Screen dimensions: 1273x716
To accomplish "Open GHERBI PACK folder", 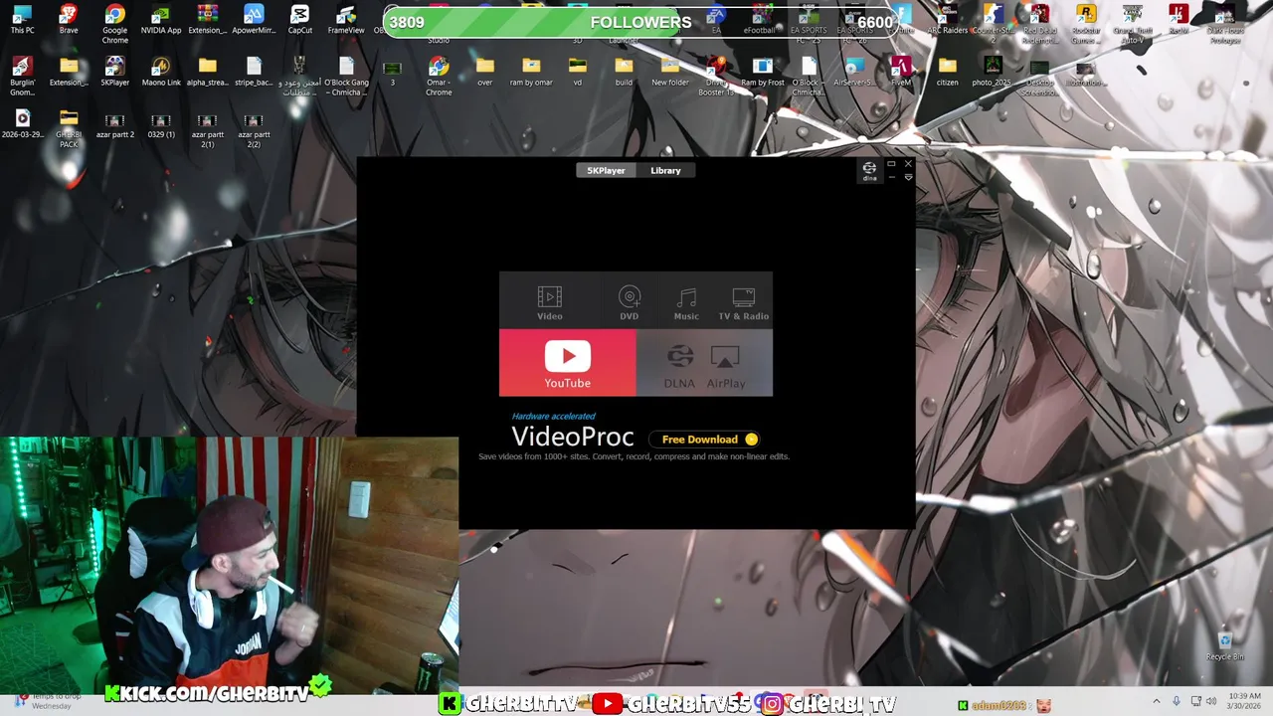I will [x=69, y=129].
